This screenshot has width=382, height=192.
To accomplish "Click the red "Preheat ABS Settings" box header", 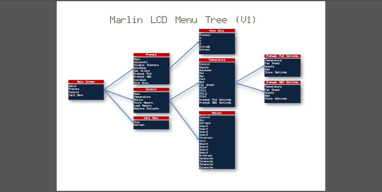I will tap(282, 82).
